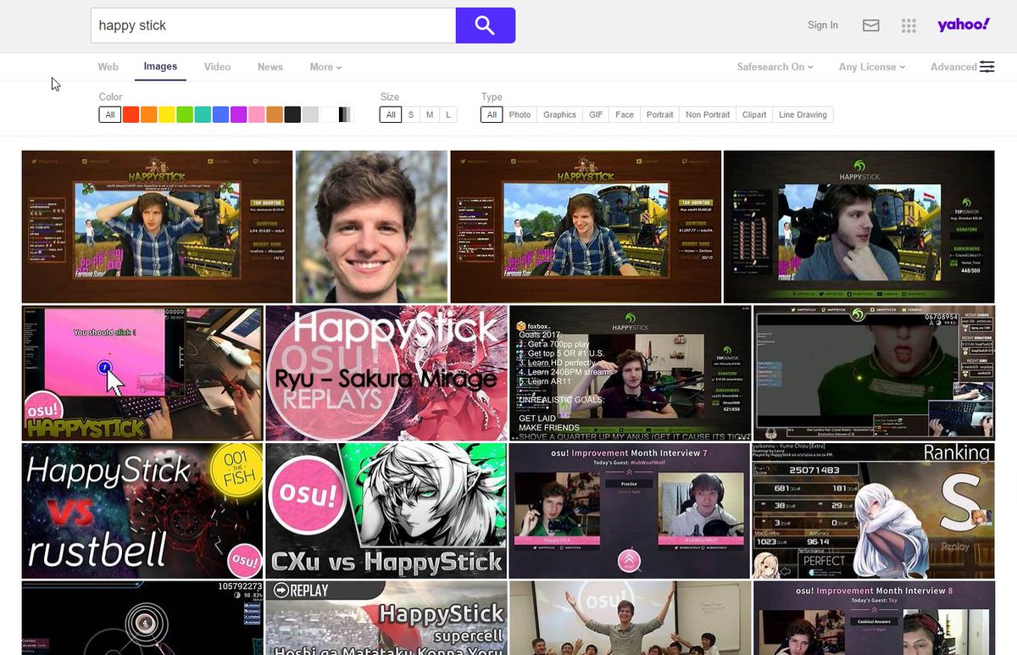Open the Goals 2017 stream thumbnail
Screen dimensions: 1017x655
[630, 373]
